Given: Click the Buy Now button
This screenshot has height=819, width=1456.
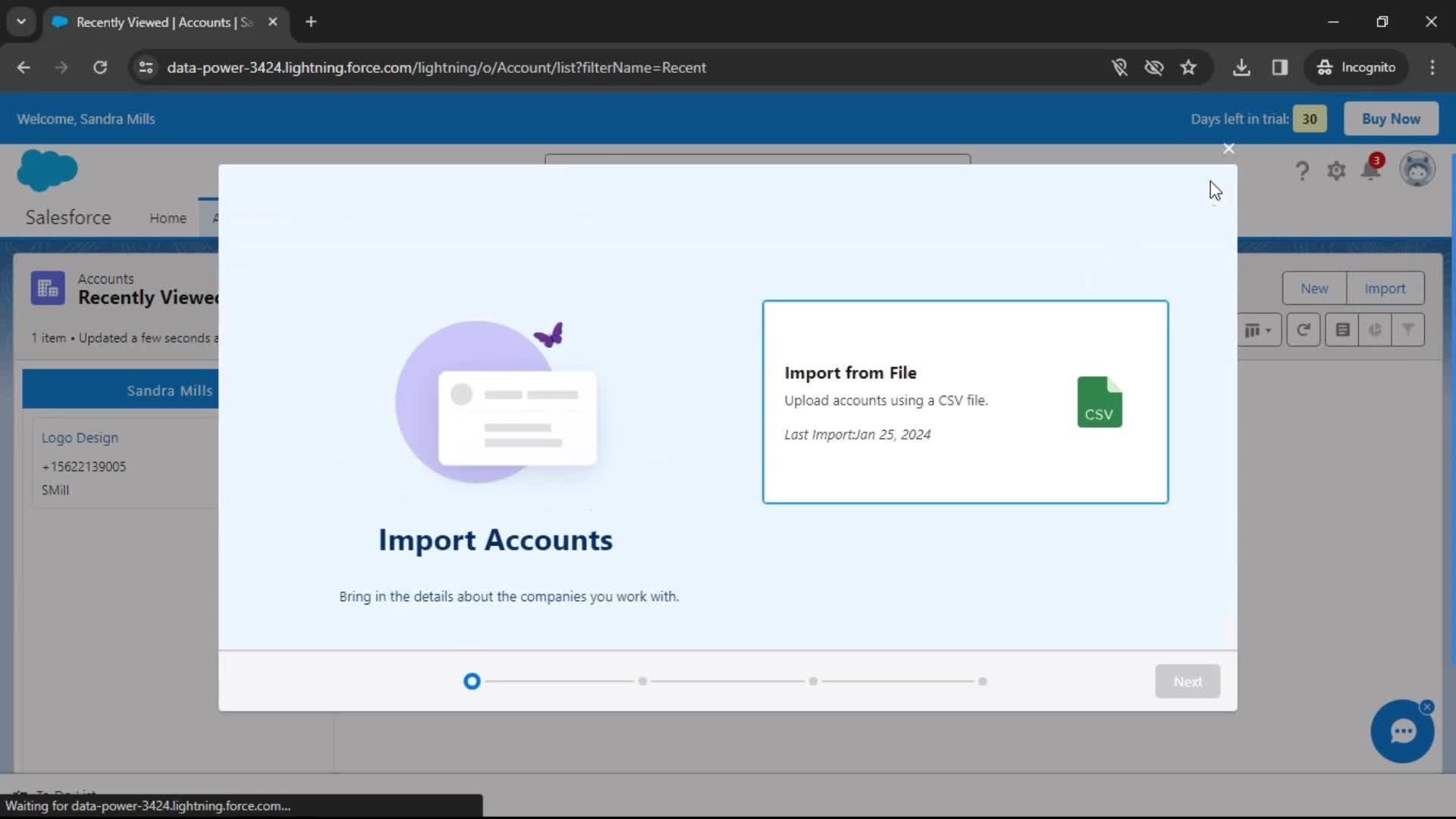Looking at the screenshot, I should click(1391, 118).
